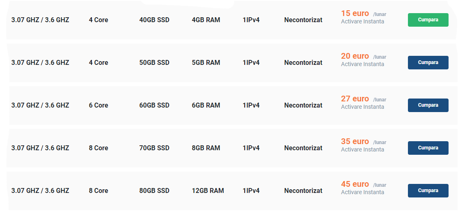
Task: Click the green Cumpara button for 15 euro plan
Action: tap(428, 20)
